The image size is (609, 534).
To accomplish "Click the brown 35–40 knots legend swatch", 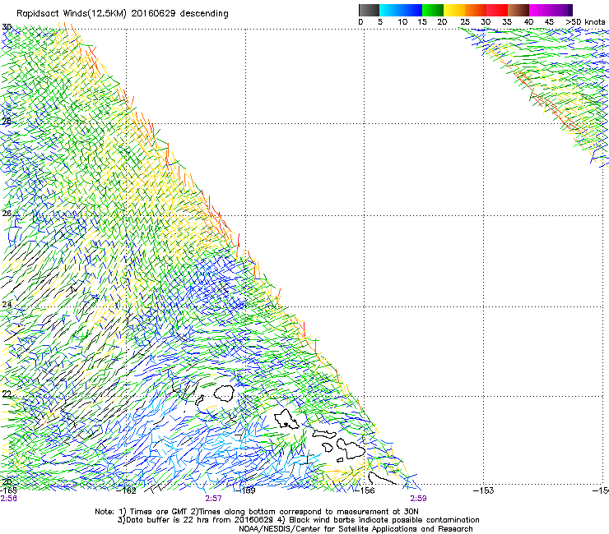I will pos(518,10).
